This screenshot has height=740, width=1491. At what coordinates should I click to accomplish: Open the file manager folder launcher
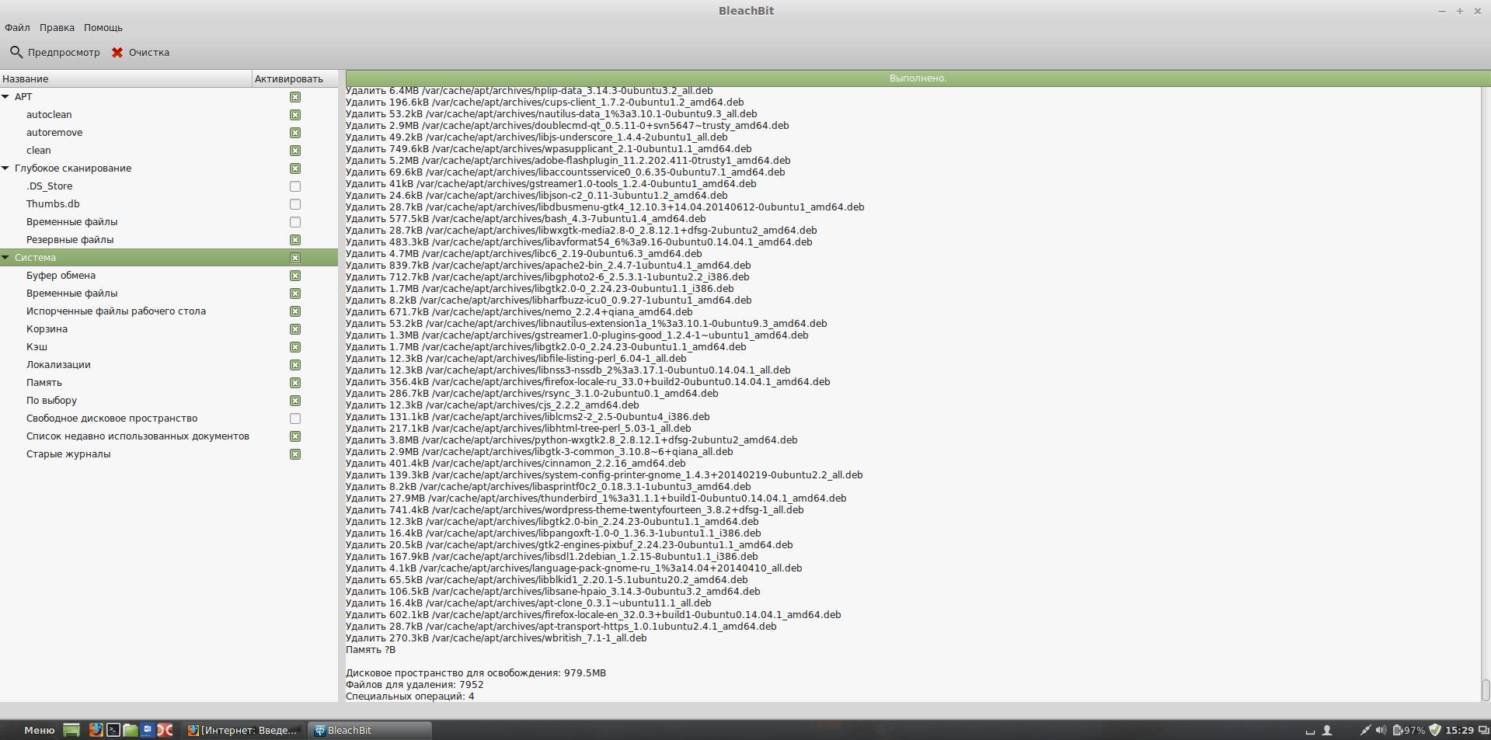tap(130, 730)
